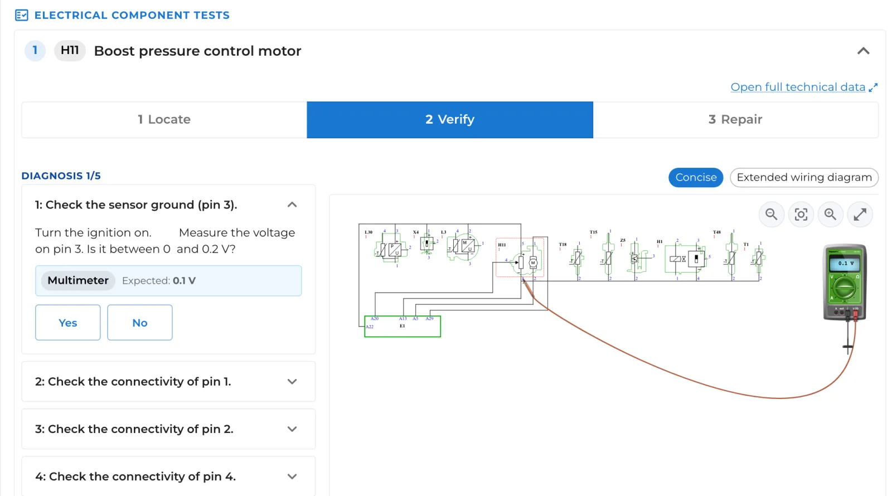Image resolution: width=892 pixels, height=496 pixels.
Task: Switch to Extended wiring diagram view
Action: point(804,178)
